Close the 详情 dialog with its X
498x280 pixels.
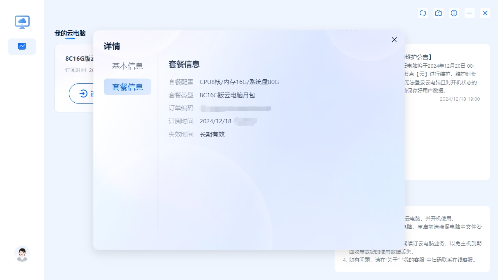point(394,40)
